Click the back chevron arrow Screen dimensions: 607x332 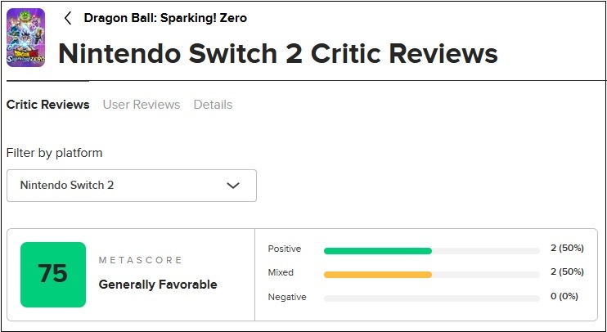point(68,18)
